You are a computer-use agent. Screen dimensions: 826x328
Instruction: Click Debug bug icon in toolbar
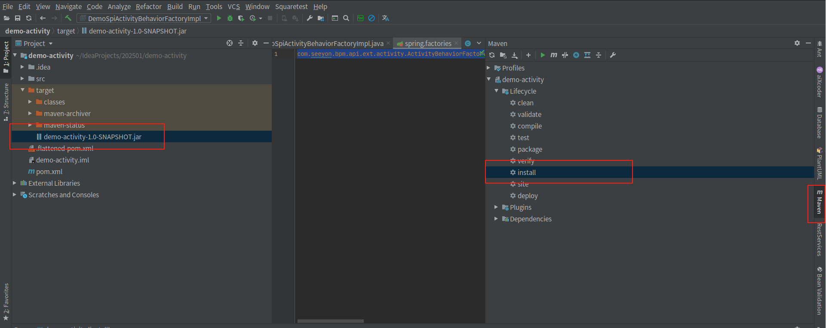(x=230, y=18)
